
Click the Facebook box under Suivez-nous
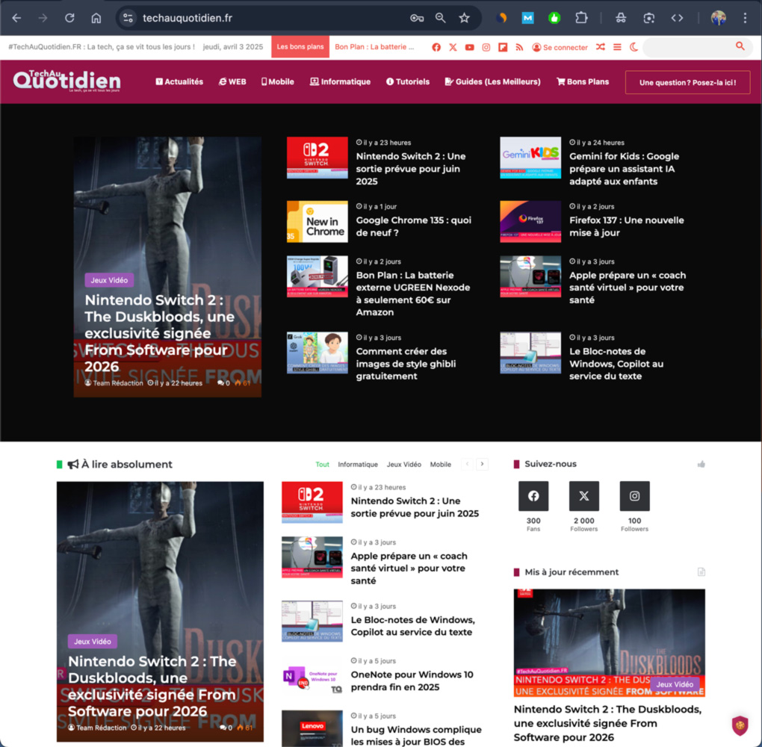(x=533, y=496)
